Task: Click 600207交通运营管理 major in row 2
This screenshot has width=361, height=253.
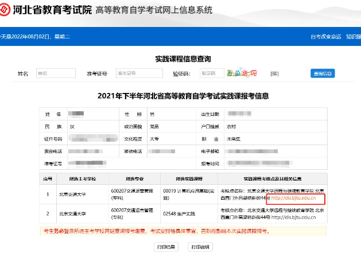Action: (x=132, y=213)
